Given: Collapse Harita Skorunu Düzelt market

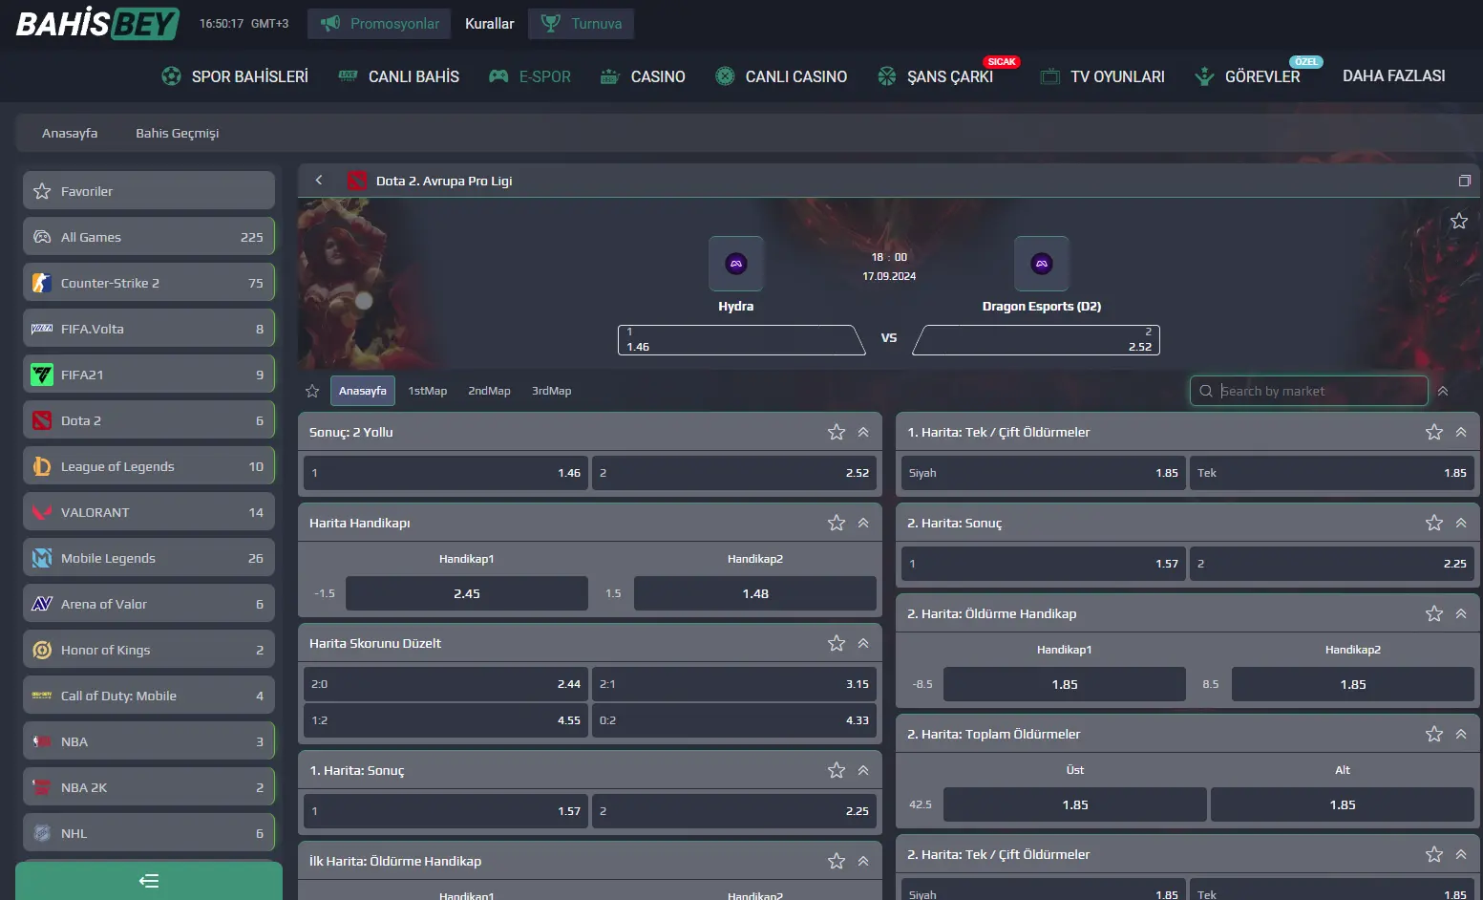Looking at the screenshot, I should click(863, 643).
